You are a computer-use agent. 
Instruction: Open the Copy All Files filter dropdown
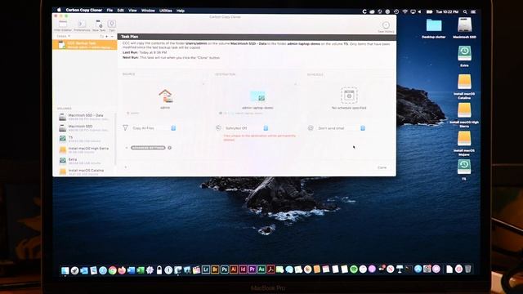[x=154, y=128]
